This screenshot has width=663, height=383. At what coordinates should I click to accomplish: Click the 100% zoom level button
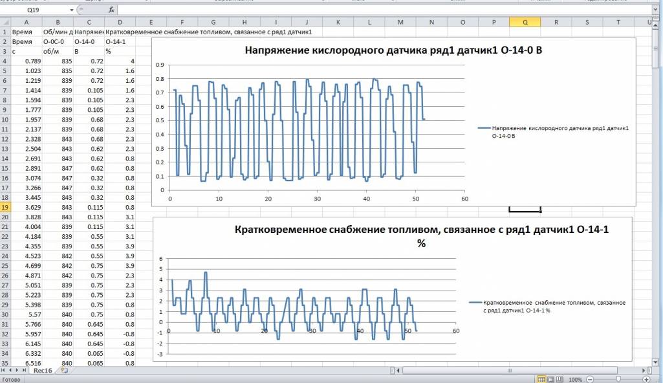pos(576,379)
